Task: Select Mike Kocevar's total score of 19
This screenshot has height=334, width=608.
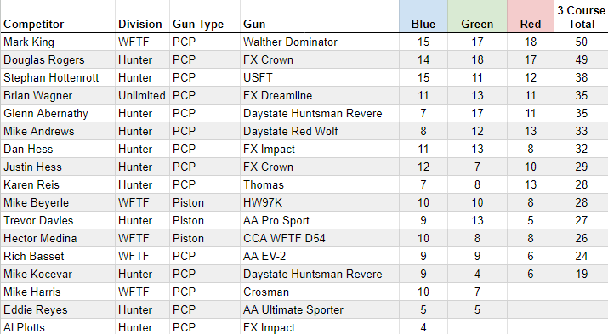Action: [582, 274]
